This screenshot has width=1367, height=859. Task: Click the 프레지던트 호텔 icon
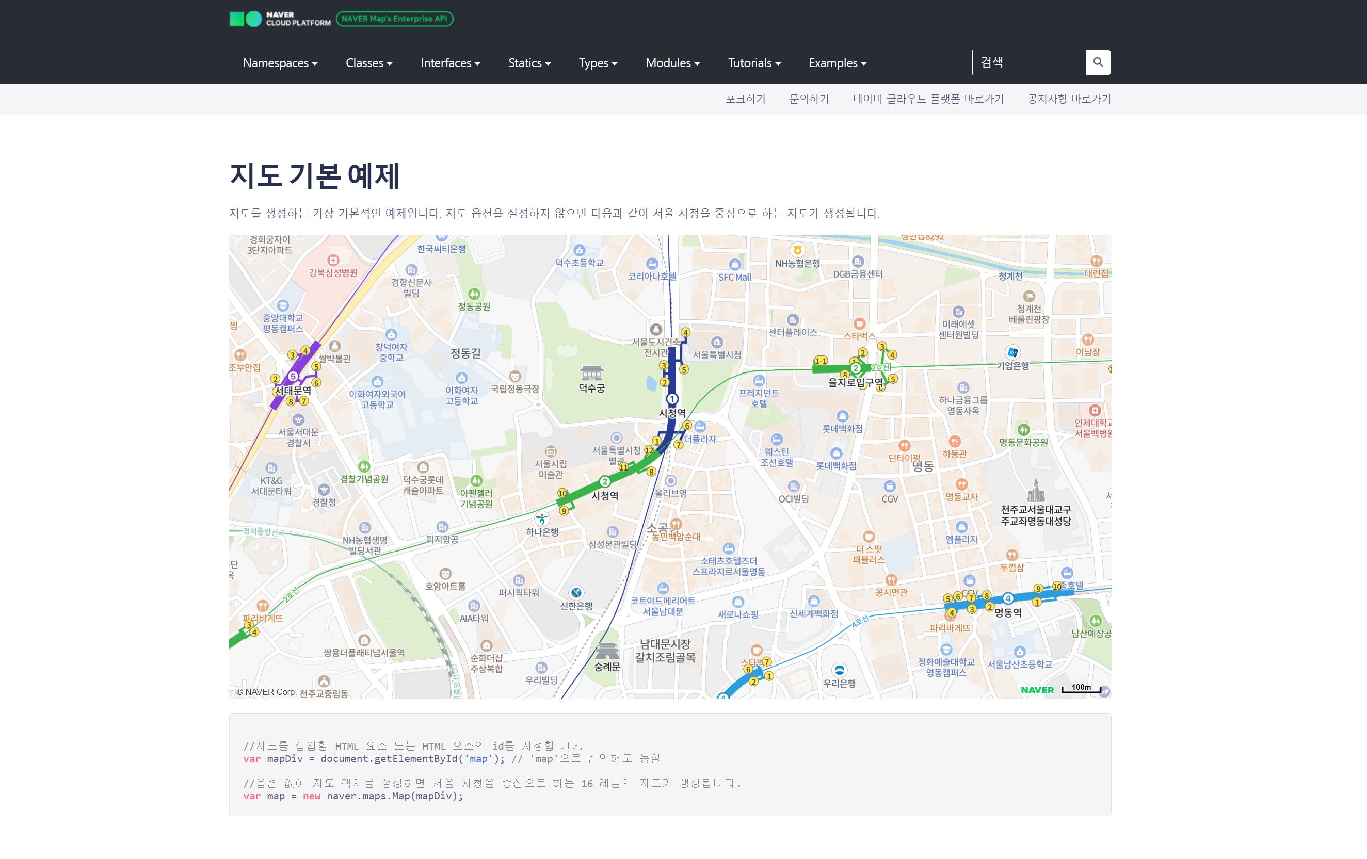pyautogui.click(x=759, y=381)
